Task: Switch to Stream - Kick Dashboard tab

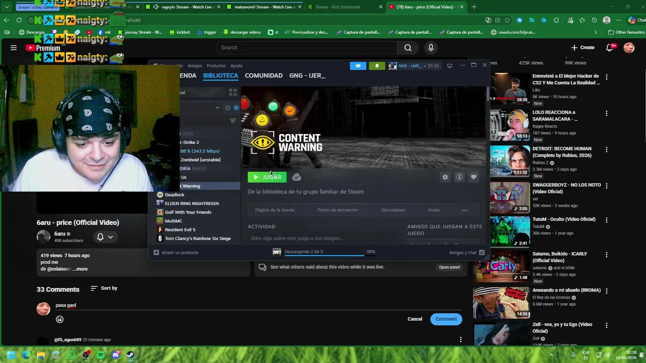Action: click(338, 7)
